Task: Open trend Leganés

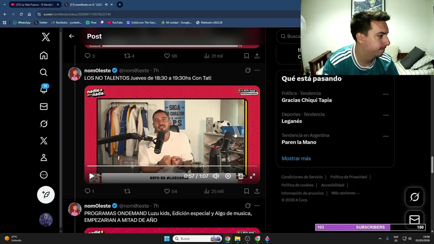Action: pyautogui.click(x=292, y=121)
